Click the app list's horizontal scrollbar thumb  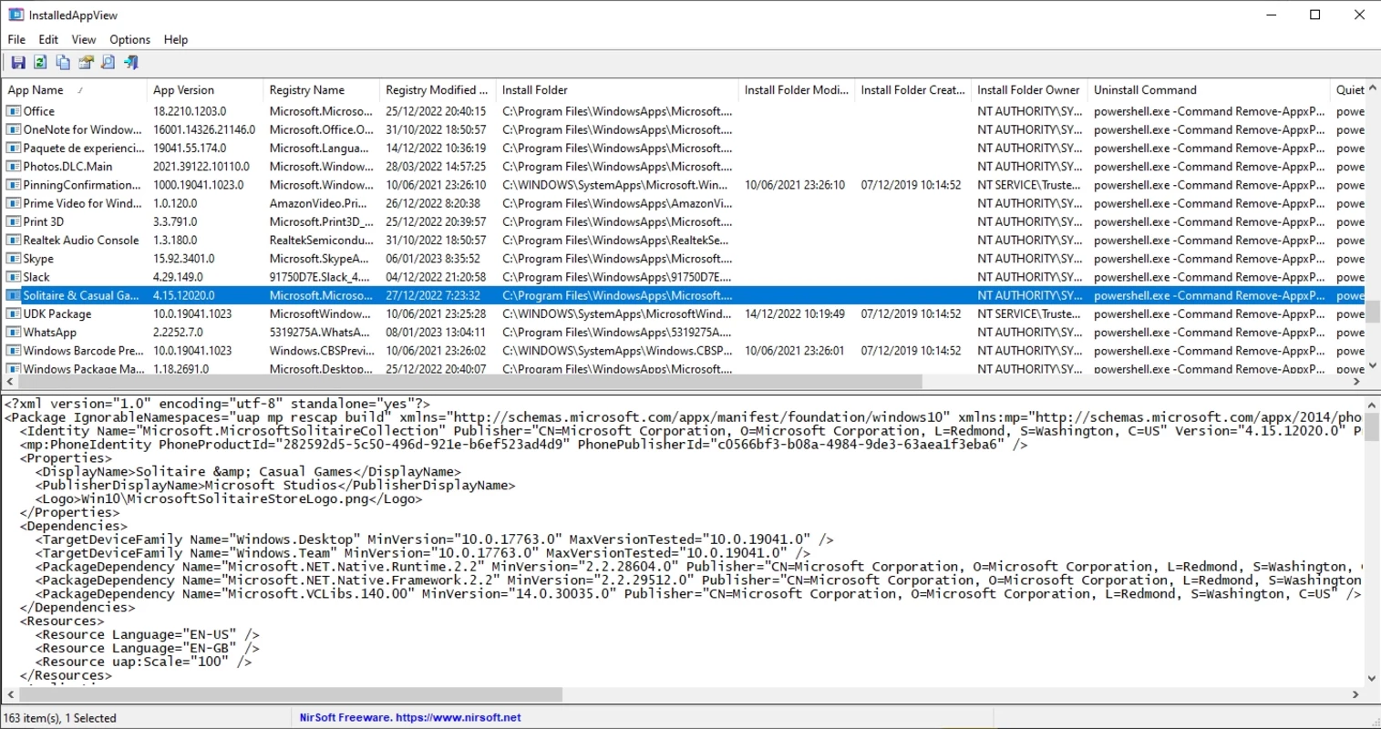coord(470,382)
